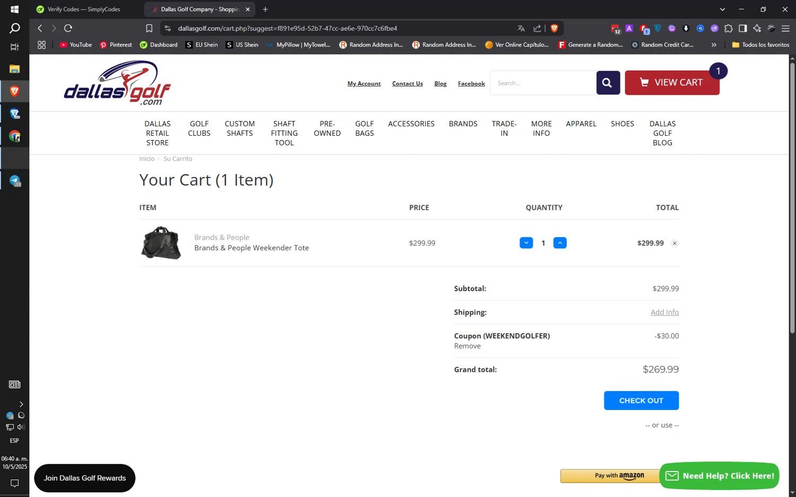Open the TRADE-IN menu

[504, 128]
